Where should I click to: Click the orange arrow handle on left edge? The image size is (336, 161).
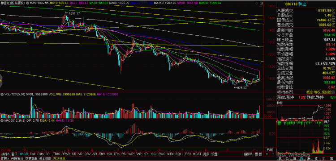tap(1, 80)
